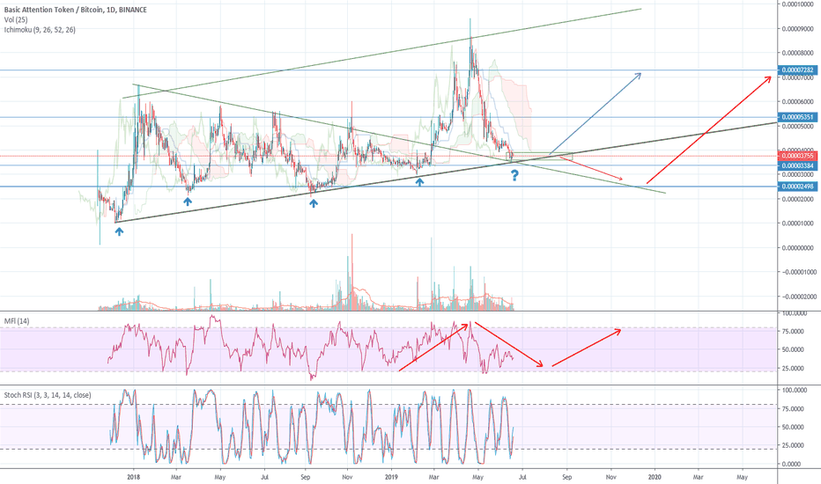Screen dimensions: 821x484
Task: Click 0.00002000 on the price axis
Action: (798, 199)
